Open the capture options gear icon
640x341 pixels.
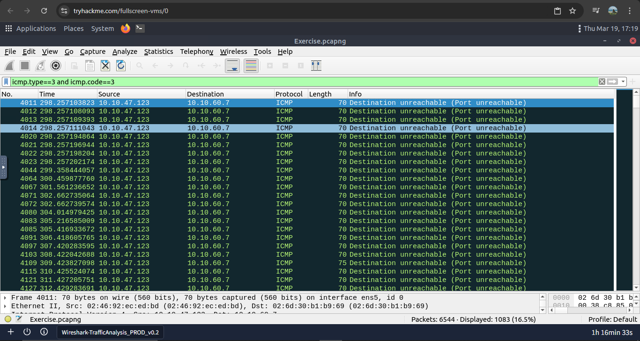pos(56,66)
